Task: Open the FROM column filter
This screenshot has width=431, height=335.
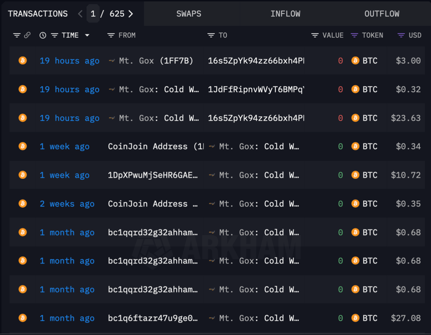Action: pyautogui.click(x=111, y=35)
